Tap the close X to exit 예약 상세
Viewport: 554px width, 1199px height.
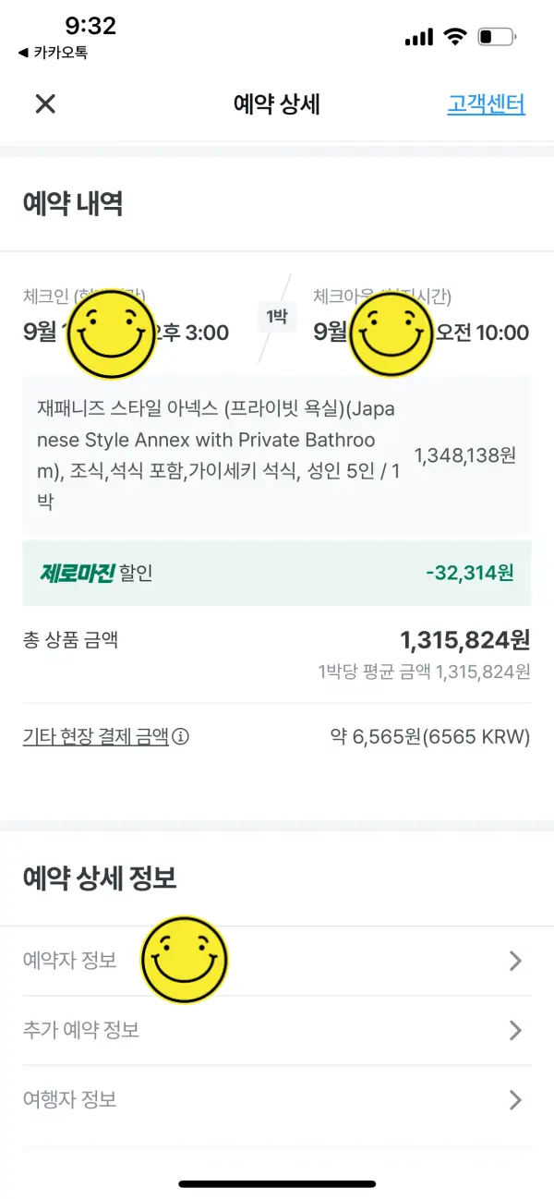click(43, 104)
